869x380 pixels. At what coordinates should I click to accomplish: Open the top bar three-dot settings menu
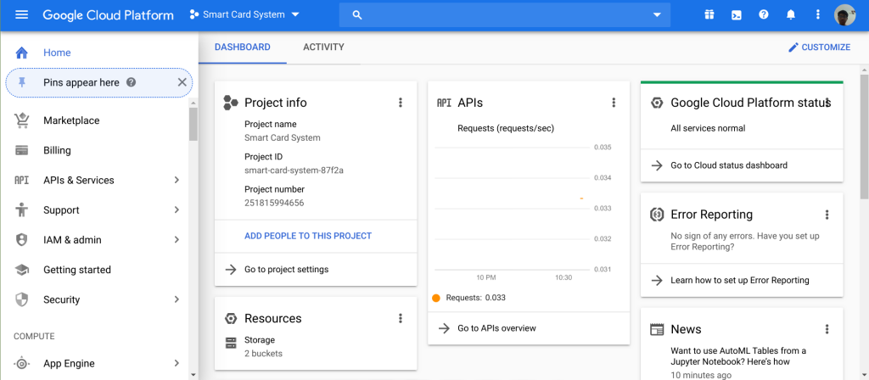click(x=818, y=15)
